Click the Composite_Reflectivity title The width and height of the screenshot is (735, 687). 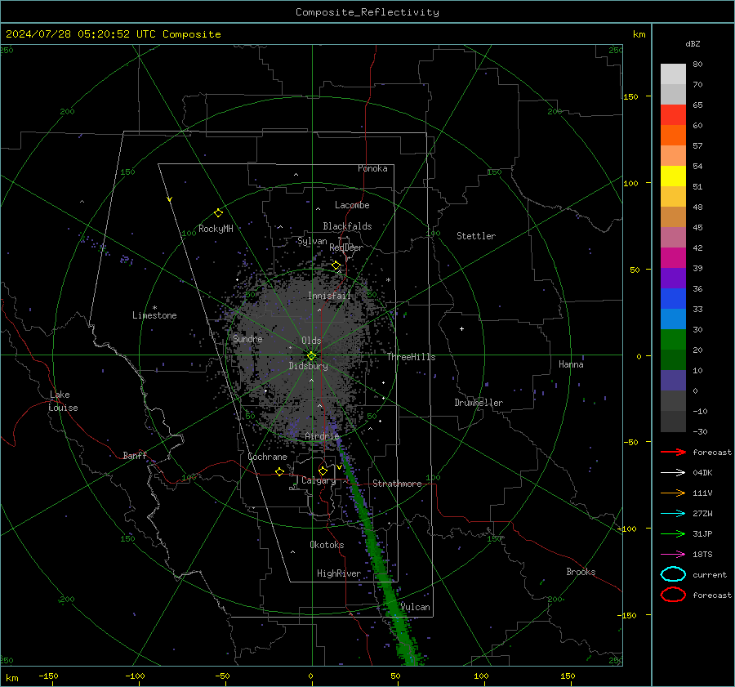click(x=367, y=12)
